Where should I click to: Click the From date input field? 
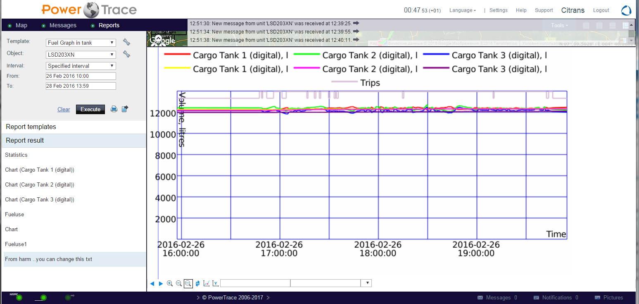81,76
